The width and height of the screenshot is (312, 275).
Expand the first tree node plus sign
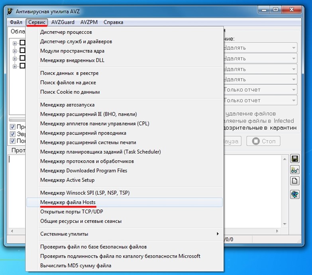[15, 43]
